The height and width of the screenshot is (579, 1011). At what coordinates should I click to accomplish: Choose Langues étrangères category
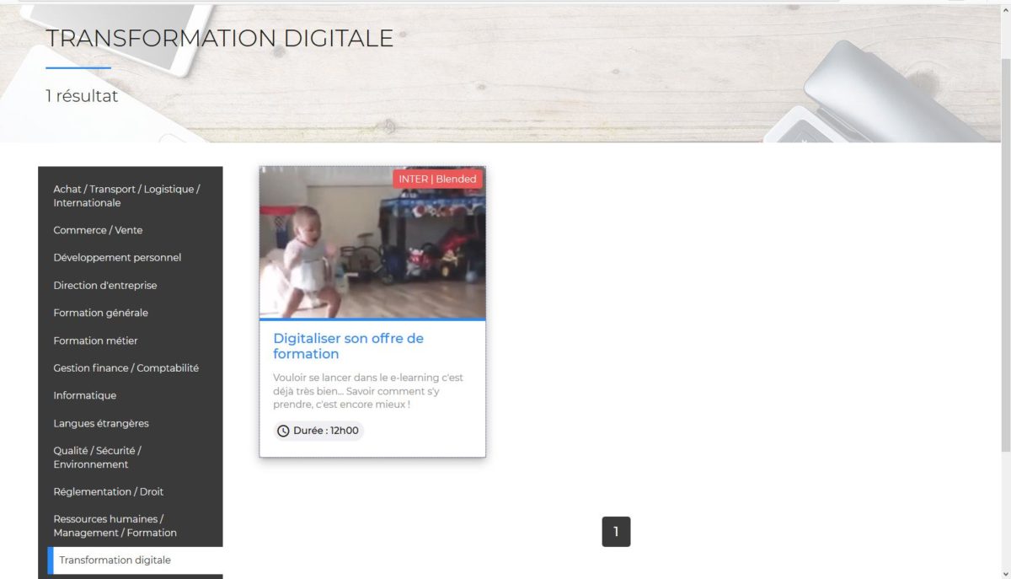[100, 423]
